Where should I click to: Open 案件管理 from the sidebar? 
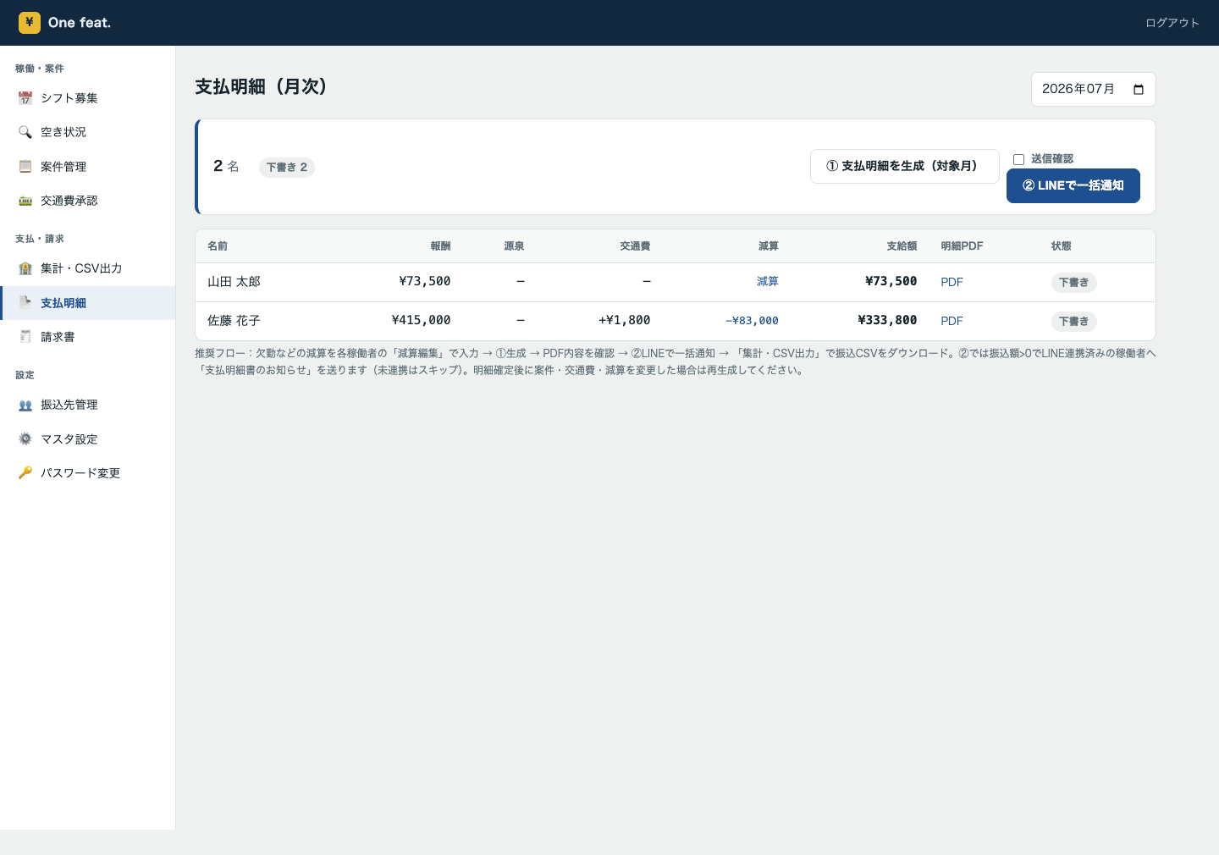[88, 167]
